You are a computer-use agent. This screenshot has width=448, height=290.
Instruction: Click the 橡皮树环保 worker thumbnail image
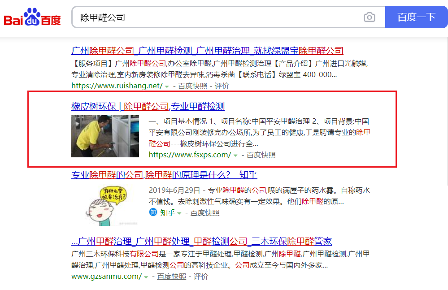click(x=105, y=136)
